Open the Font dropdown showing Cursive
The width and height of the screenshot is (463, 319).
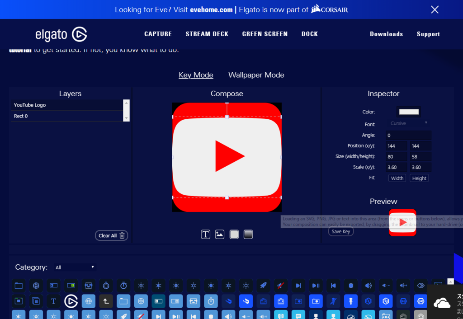pyautogui.click(x=407, y=123)
